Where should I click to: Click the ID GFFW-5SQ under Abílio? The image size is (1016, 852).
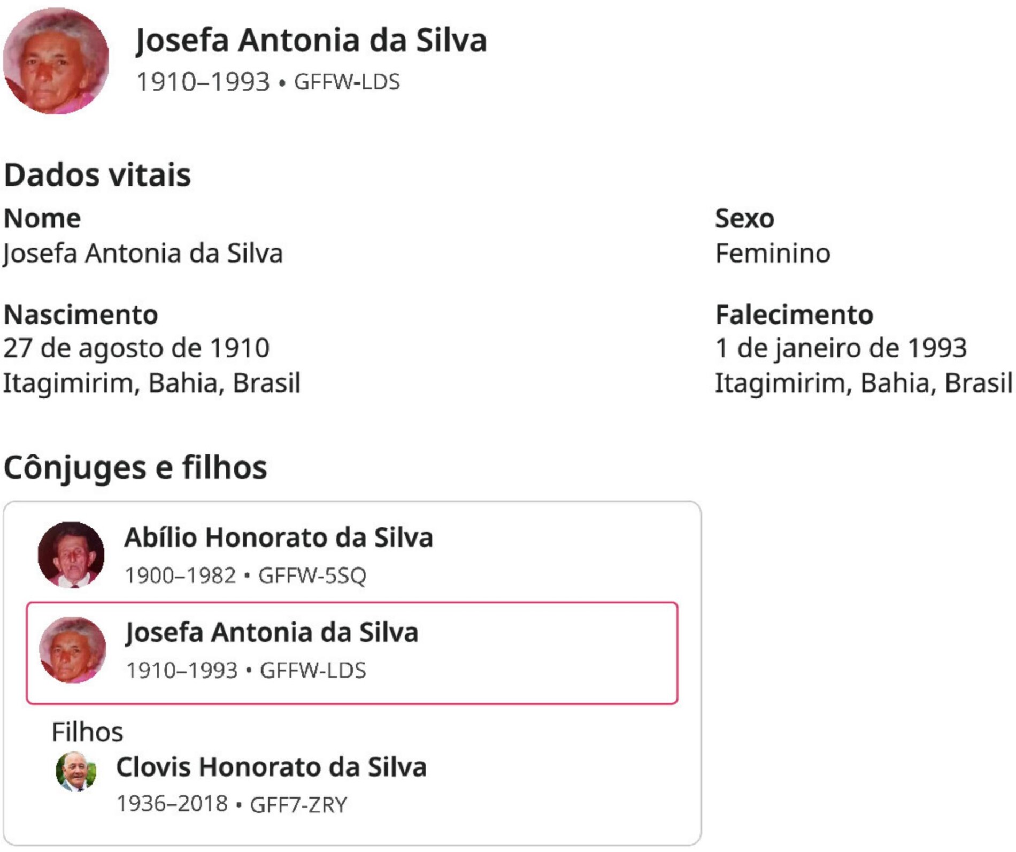click(312, 576)
